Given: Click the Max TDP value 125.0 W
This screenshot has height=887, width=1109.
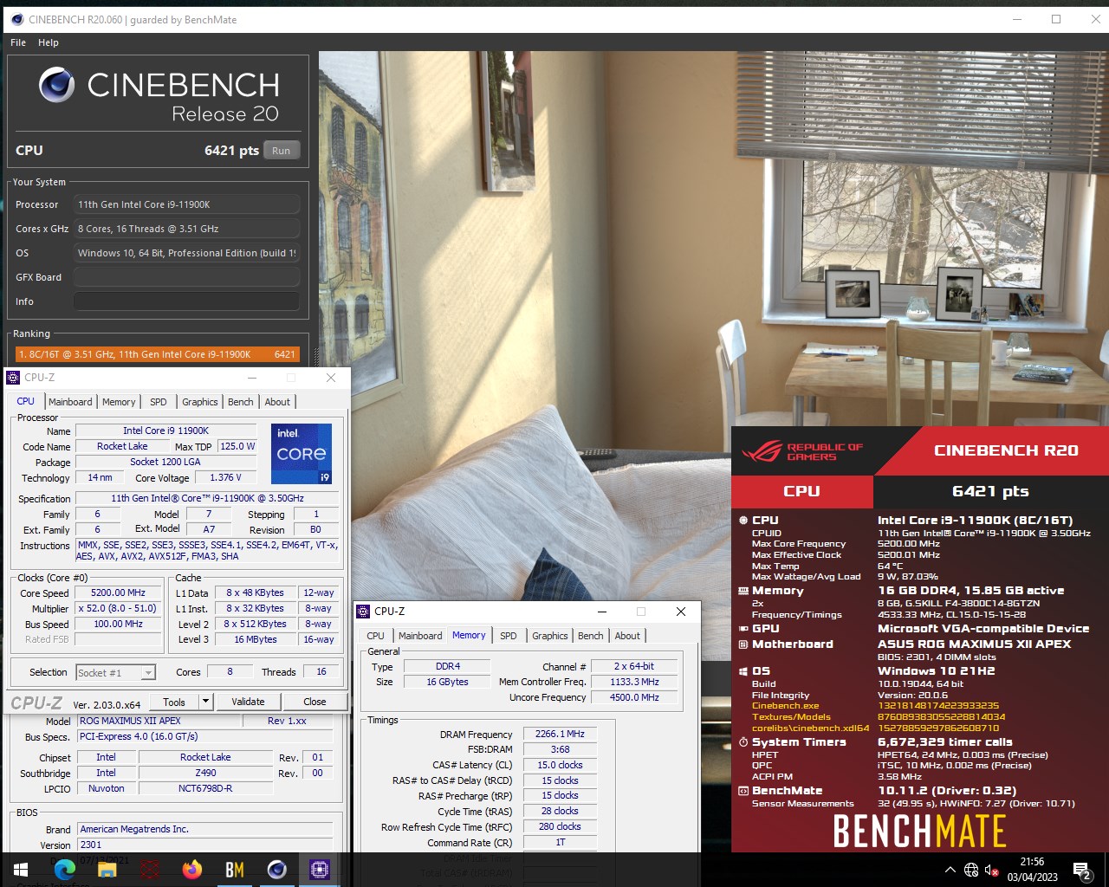Looking at the screenshot, I should (237, 447).
